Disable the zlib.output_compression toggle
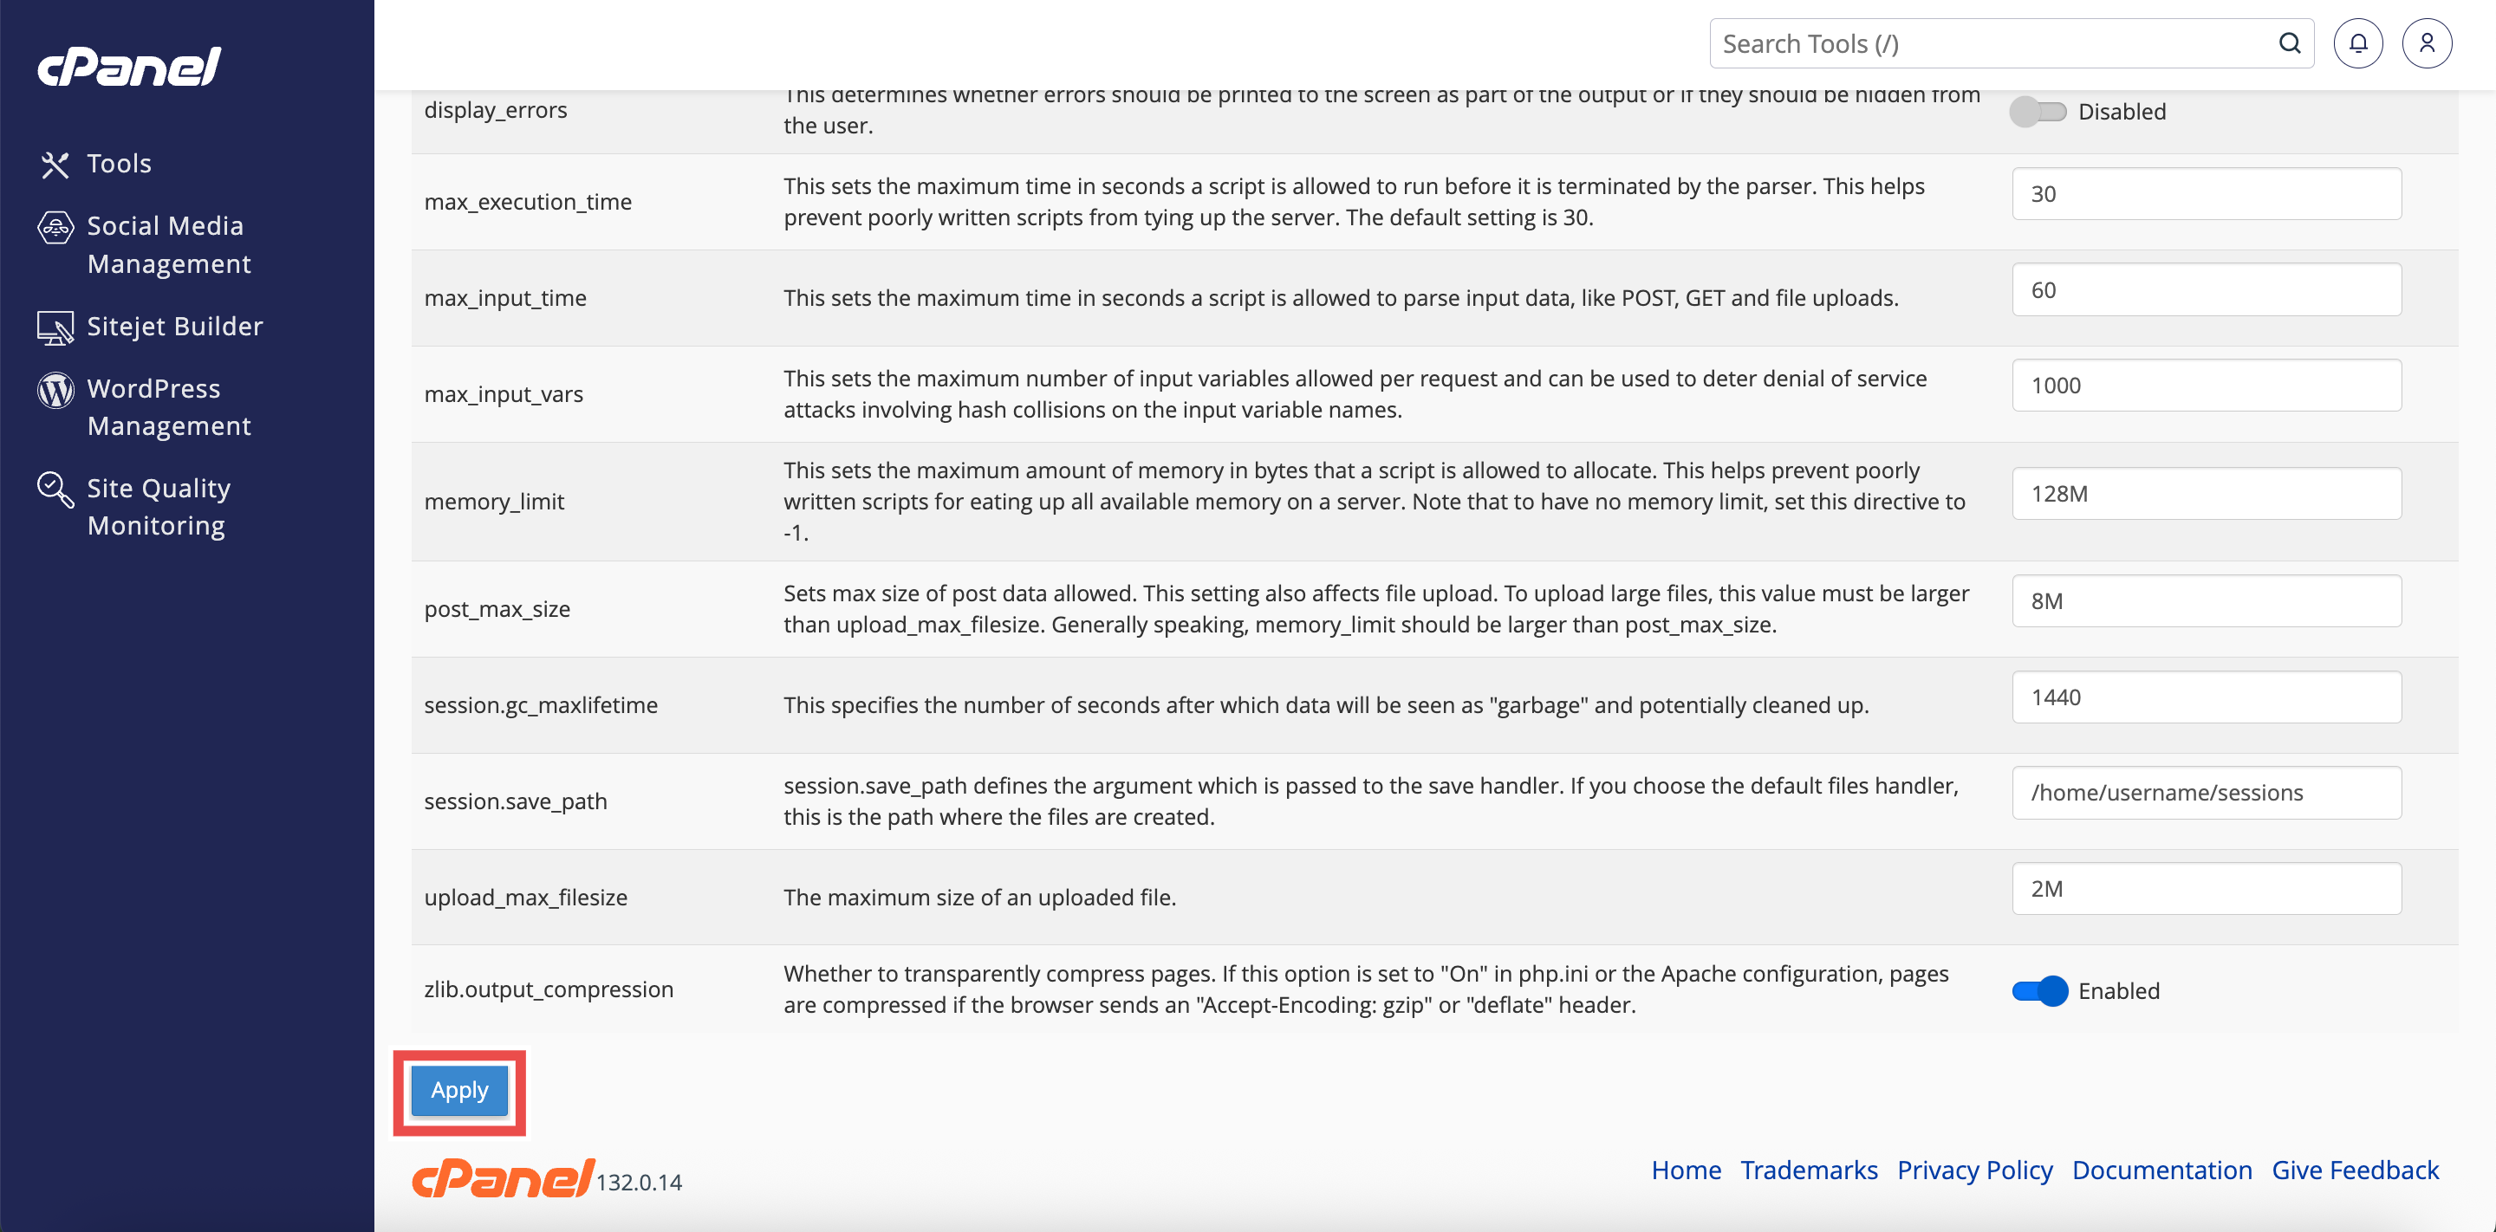 (x=2039, y=991)
